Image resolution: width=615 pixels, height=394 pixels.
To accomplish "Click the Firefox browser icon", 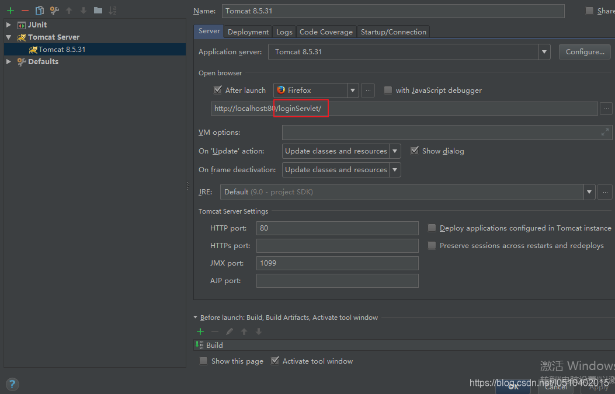I will pos(281,90).
